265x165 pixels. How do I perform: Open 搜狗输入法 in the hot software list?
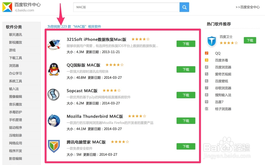pyautogui.click(x=223, y=95)
